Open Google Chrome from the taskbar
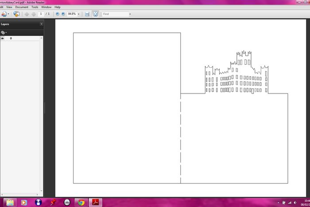 coord(81,202)
